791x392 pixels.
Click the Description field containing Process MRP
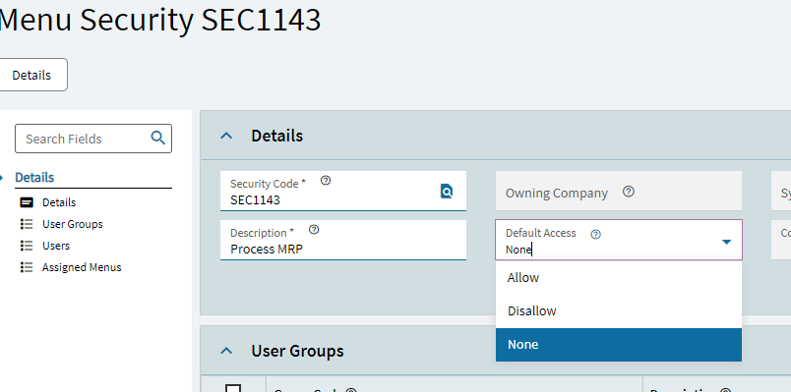click(x=343, y=241)
